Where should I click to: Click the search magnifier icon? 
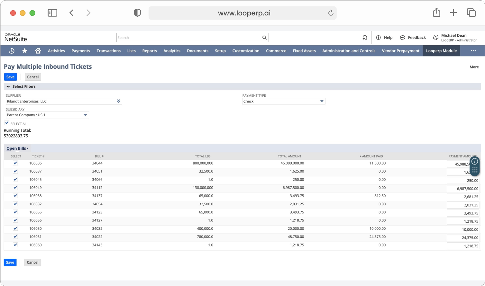[x=264, y=38]
